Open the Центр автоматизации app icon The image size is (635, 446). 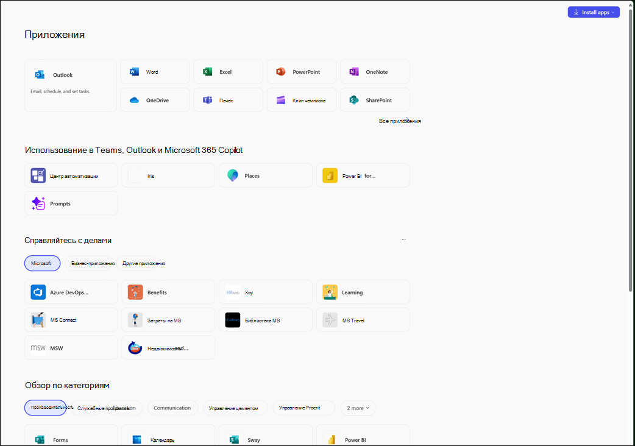pos(38,175)
